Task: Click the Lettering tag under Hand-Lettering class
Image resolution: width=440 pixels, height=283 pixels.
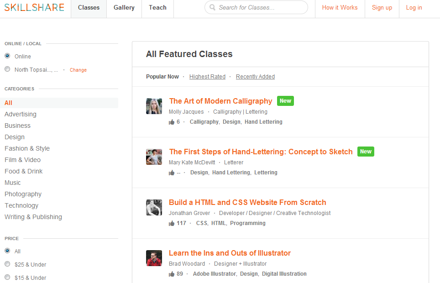Action: [x=266, y=173]
